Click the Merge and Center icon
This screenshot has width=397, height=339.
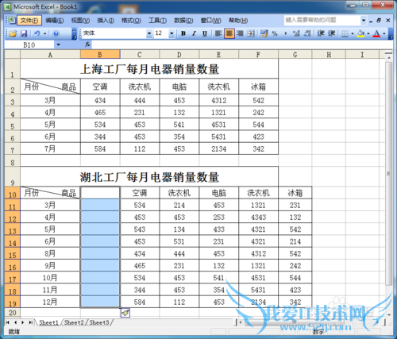pyautogui.click(x=251, y=33)
